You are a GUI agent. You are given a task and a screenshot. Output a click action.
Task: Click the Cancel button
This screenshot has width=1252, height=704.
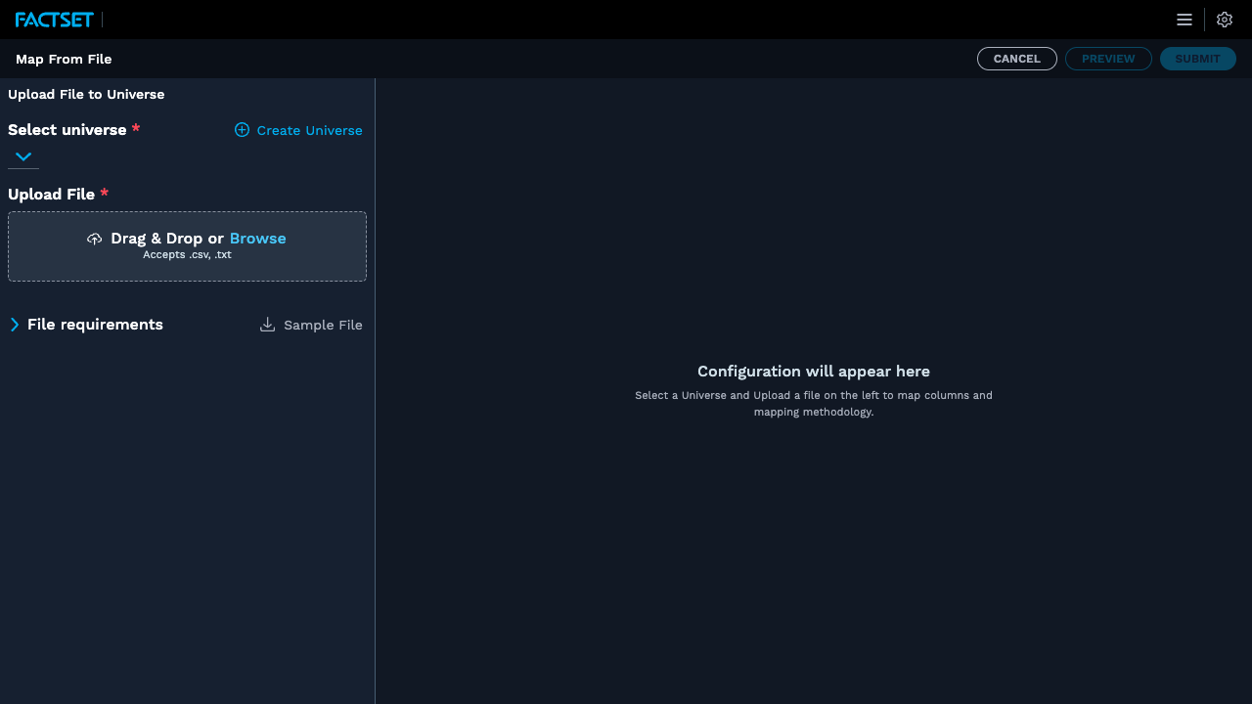1017,59
